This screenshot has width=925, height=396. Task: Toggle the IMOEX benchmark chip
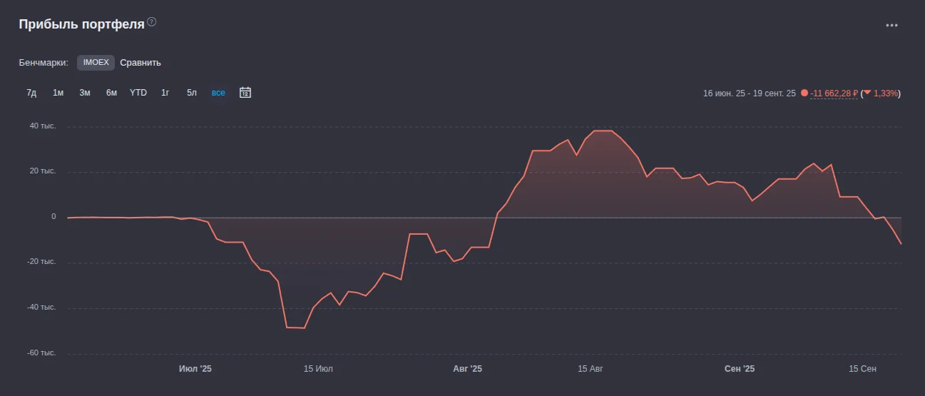(x=96, y=63)
